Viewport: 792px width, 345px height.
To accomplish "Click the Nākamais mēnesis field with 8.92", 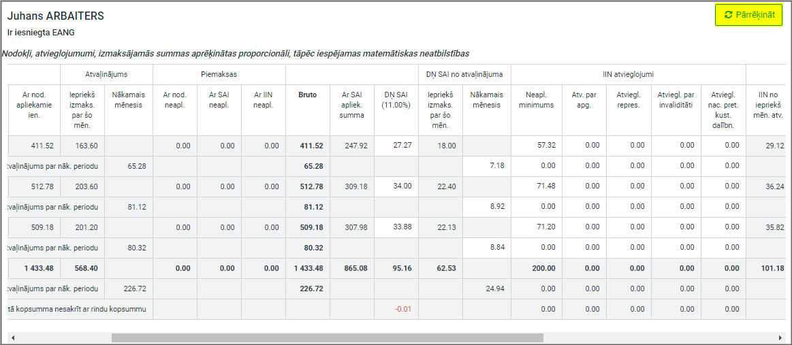I will click(x=487, y=207).
